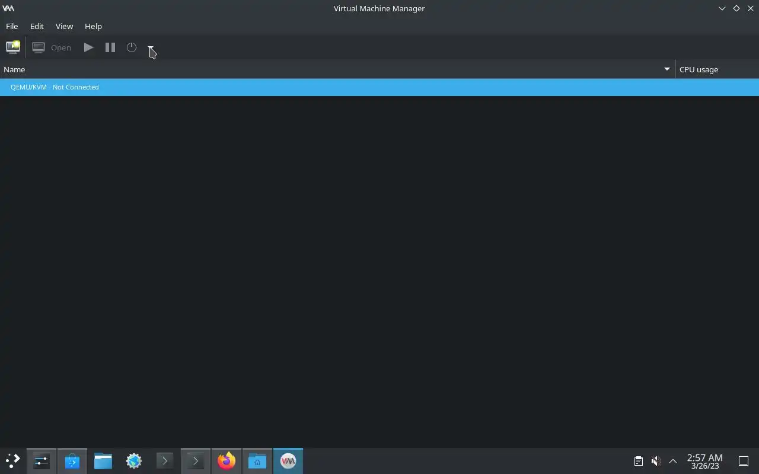Click Virtual Machine Manager title bar icon
Image resolution: width=759 pixels, height=474 pixels.
[x=8, y=8]
